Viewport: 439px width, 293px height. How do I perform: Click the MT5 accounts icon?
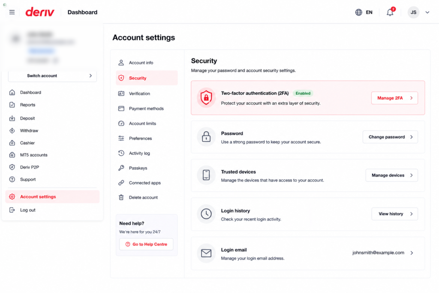(x=12, y=155)
